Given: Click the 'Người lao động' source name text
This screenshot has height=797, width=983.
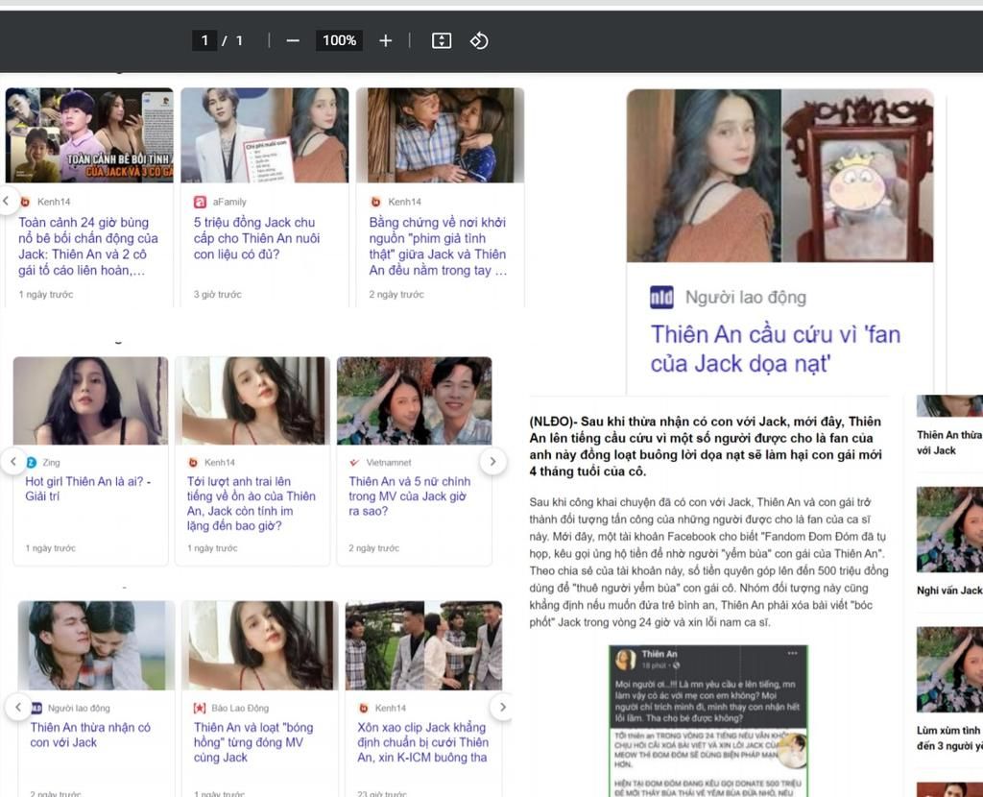Looking at the screenshot, I should tap(745, 298).
